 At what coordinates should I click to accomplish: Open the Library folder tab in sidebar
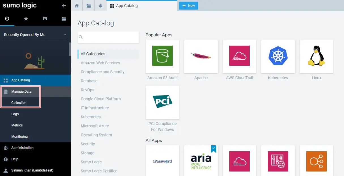coord(64,19)
